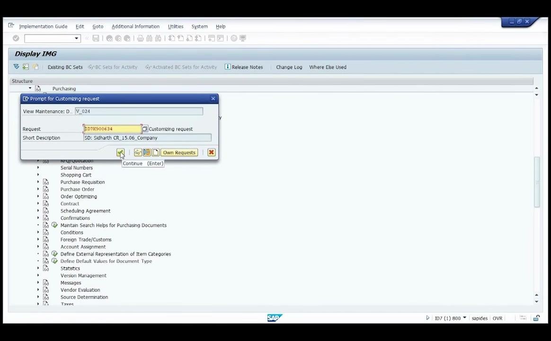Screen dimensions: 551x341
Task: Select the Foreign Trade/Customs tree row
Action: (x=86, y=239)
